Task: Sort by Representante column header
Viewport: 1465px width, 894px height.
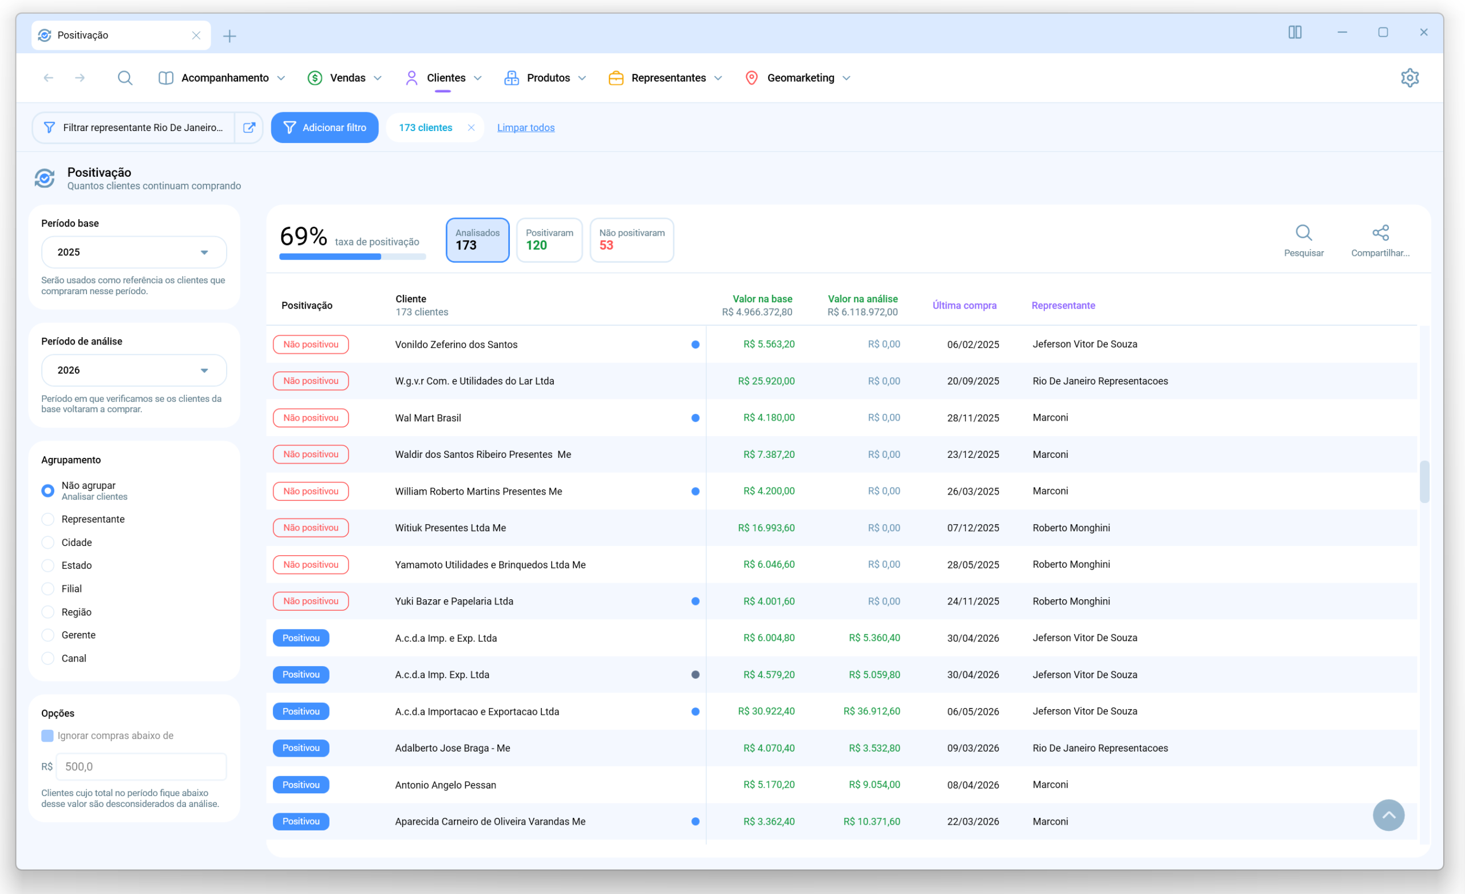Action: [x=1063, y=305]
